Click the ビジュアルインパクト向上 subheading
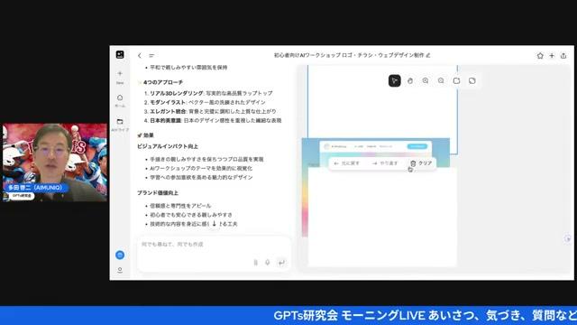This screenshot has height=325, width=577. click(168, 146)
